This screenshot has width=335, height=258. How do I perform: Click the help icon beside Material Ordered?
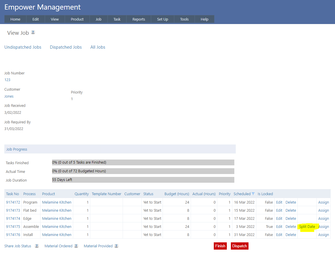[x=76, y=246]
